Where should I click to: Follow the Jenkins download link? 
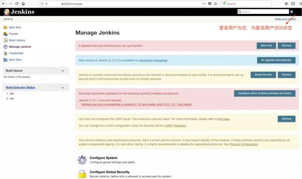[x=145, y=60]
